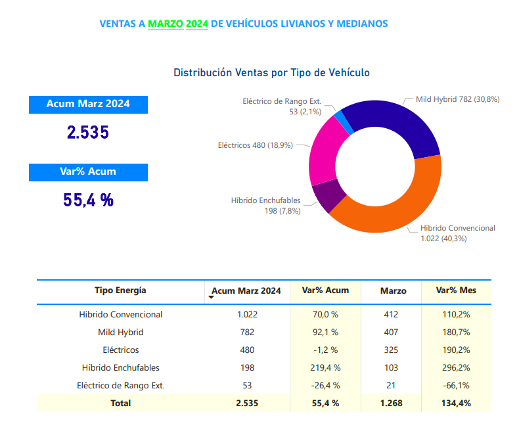Click the 110,2% Var% Mes cell
The image size is (519, 437).
coord(456,315)
